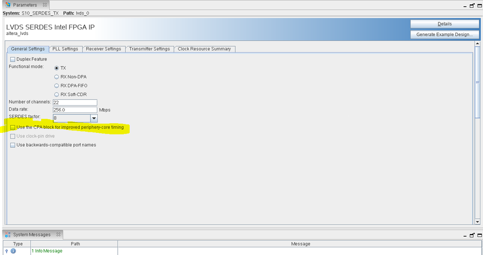Sort messages by the Message column header
The image size is (483, 255).
click(x=301, y=244)
